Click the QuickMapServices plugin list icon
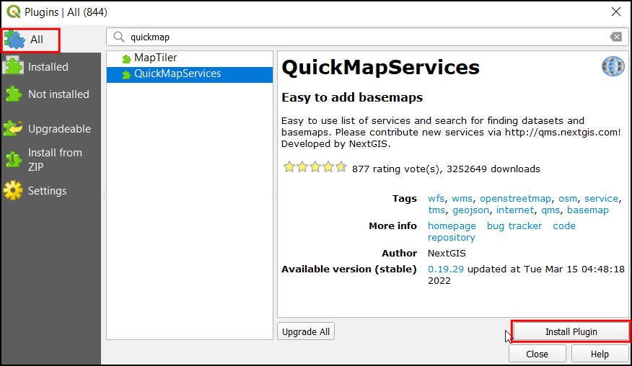Image resolution: width=632 pixels, height=366 pixels. coord(126,74)
